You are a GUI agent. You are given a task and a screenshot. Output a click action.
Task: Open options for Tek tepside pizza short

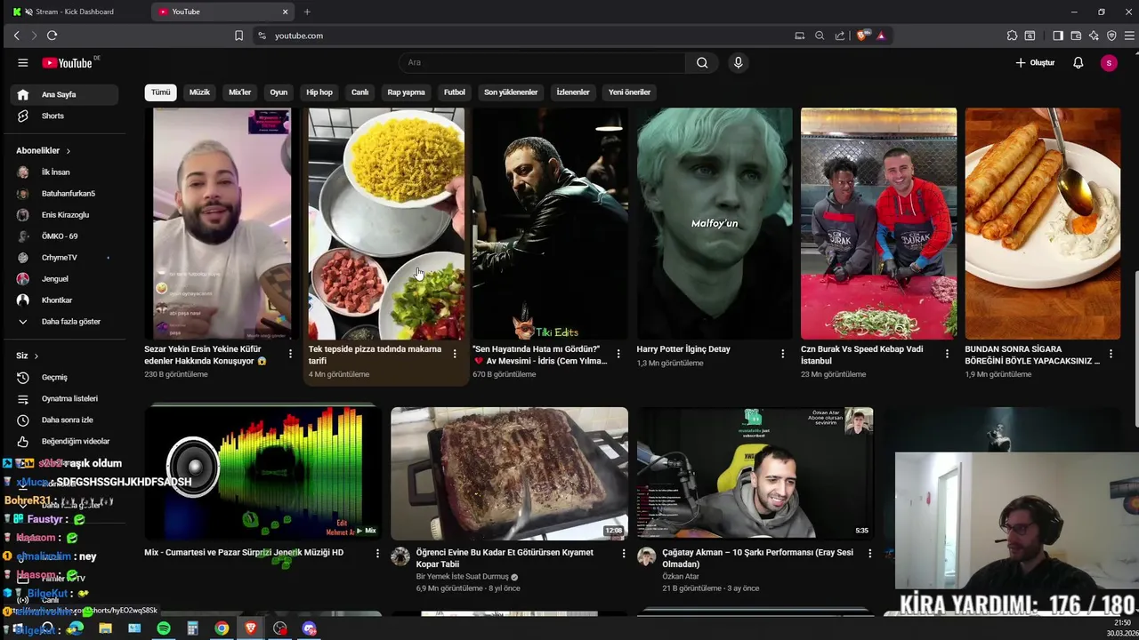pos(454,354)
